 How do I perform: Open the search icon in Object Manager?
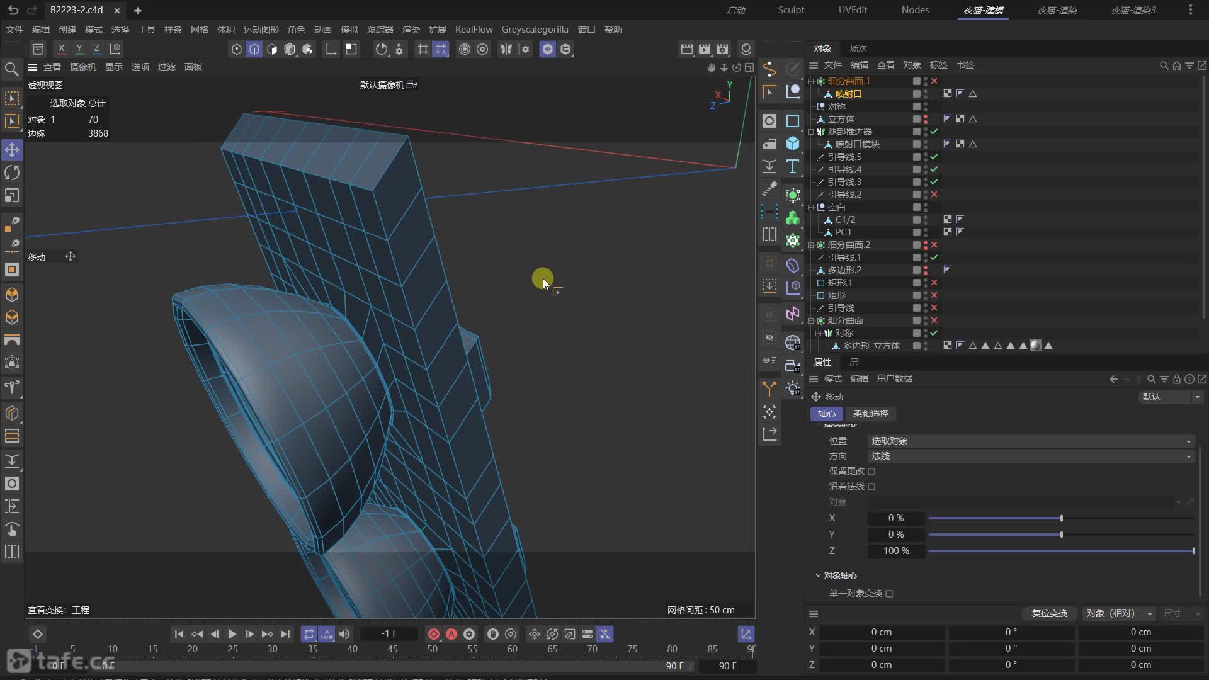[x=1164, y=65]
